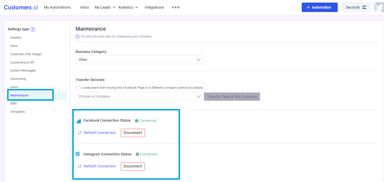Open the three-dots more menu in navbar

pyautogui.click(x=175, y=7)
